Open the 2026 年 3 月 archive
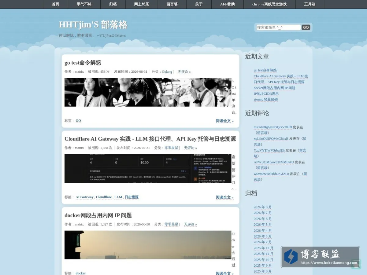The height and width of the screenshot is (275, 367). pos(262,237)
